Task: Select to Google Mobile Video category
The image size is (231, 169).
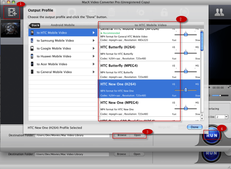Action: pyautogui.click(x=63, y=49)
